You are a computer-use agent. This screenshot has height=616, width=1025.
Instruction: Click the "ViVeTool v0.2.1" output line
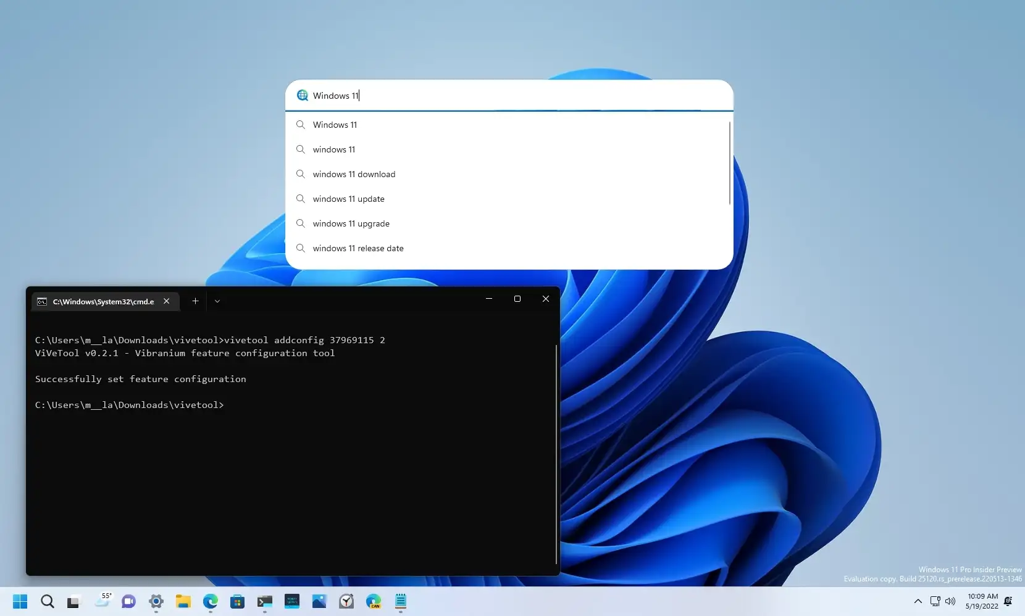pos(185,353)
